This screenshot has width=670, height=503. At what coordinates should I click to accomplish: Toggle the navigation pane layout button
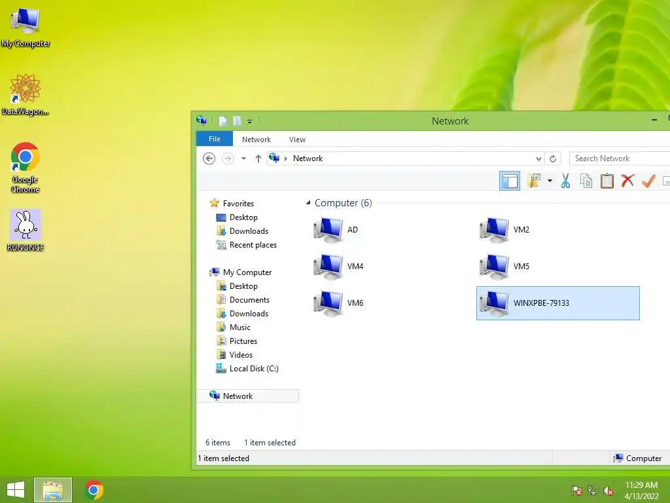509,181
